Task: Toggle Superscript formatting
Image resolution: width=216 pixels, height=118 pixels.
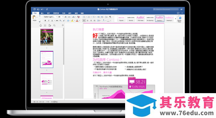Action: 64,21
